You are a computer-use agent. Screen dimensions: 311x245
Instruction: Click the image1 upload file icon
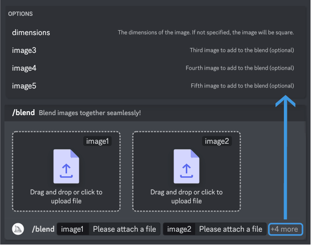[x=66, y=166]
